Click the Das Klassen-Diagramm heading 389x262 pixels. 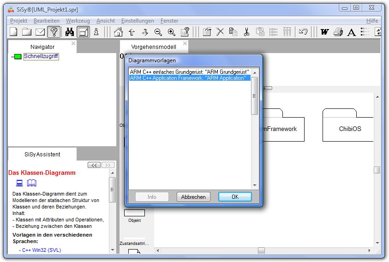click(42, 173)
